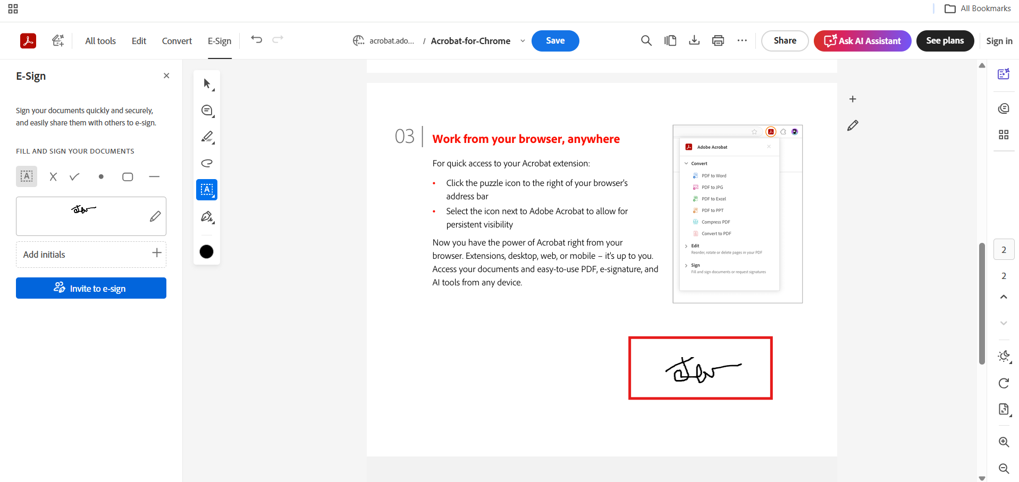Open the Edit menu

point(139,41)
